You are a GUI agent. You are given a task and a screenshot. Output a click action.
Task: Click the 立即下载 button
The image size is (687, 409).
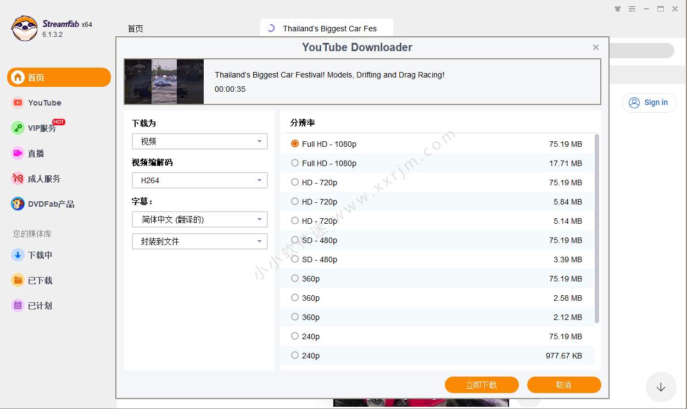pos(482,385)
